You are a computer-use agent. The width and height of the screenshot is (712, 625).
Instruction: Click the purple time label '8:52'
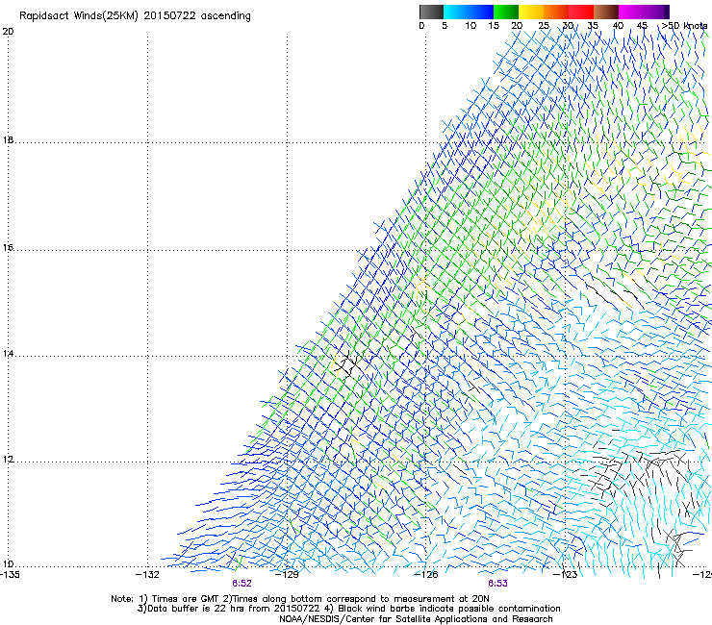tap(242, 584)
